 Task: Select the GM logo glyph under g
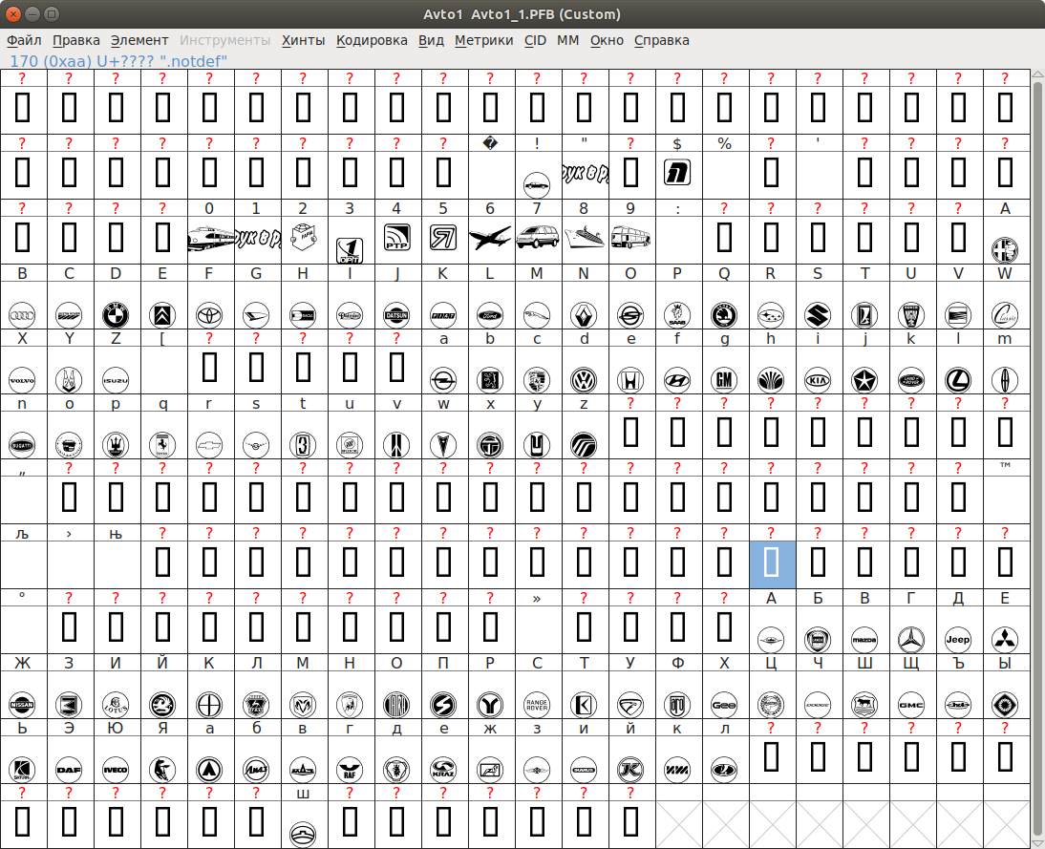coord(724,380)
